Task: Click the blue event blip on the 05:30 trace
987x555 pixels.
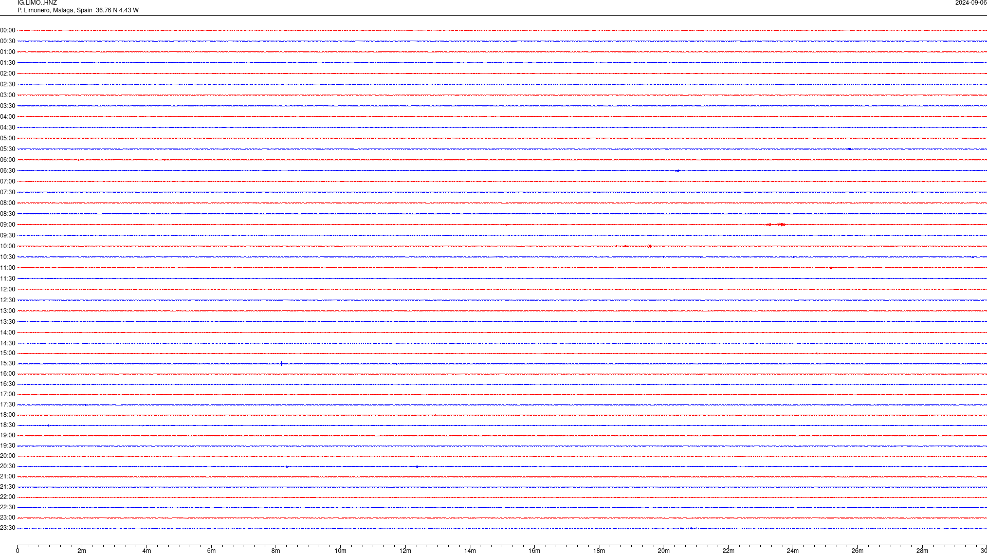Action: [850, 149]
